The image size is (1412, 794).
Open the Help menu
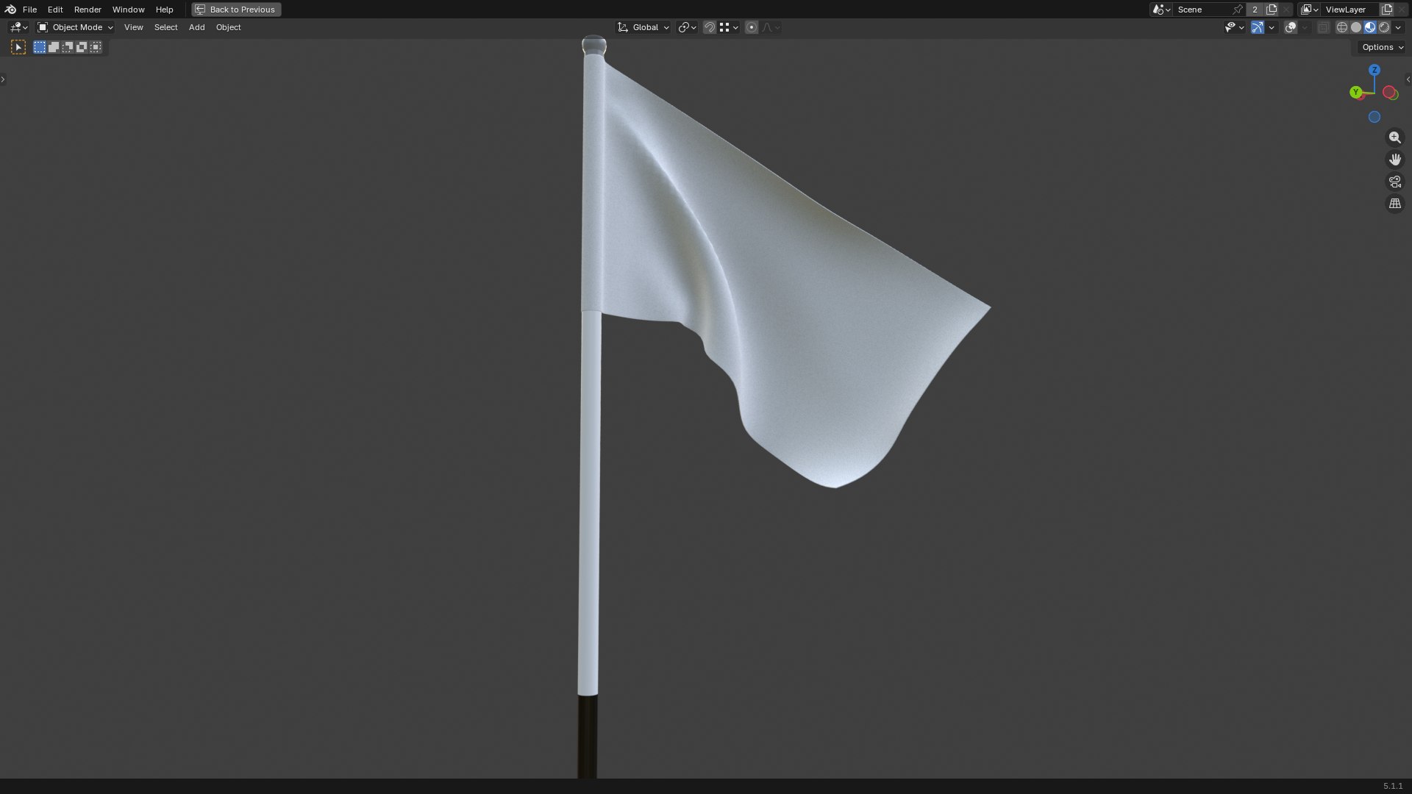pyautogui.click(x=164, y=10)
